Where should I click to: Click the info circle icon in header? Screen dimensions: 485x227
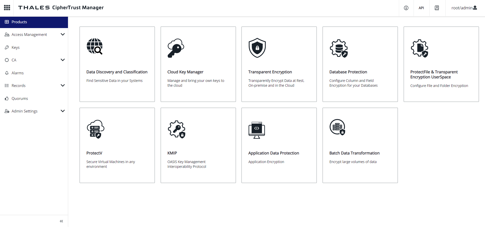coord(406,8)
